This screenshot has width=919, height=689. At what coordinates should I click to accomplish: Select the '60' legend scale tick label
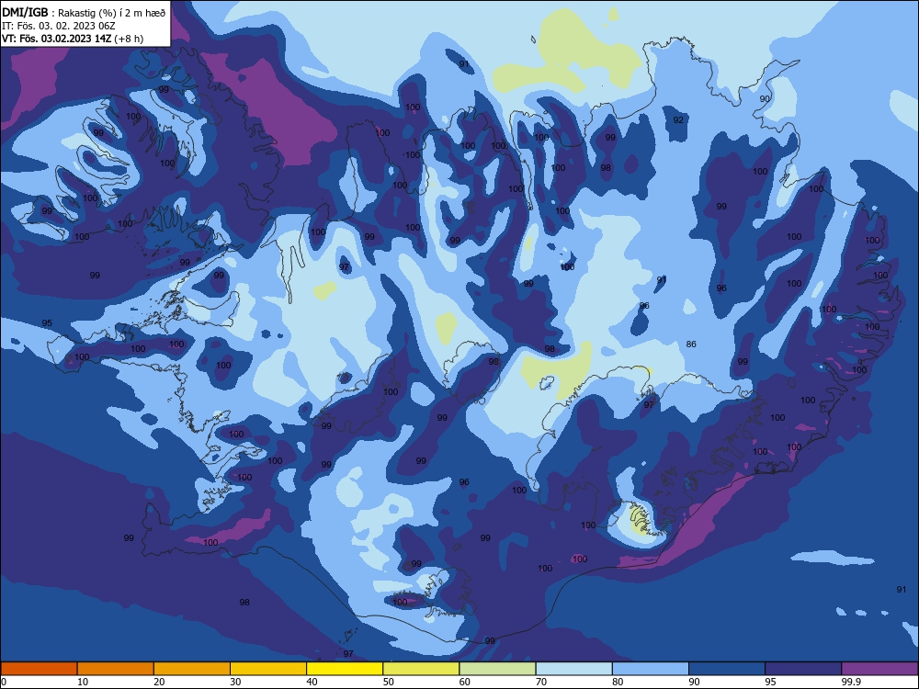pos(465,682)
